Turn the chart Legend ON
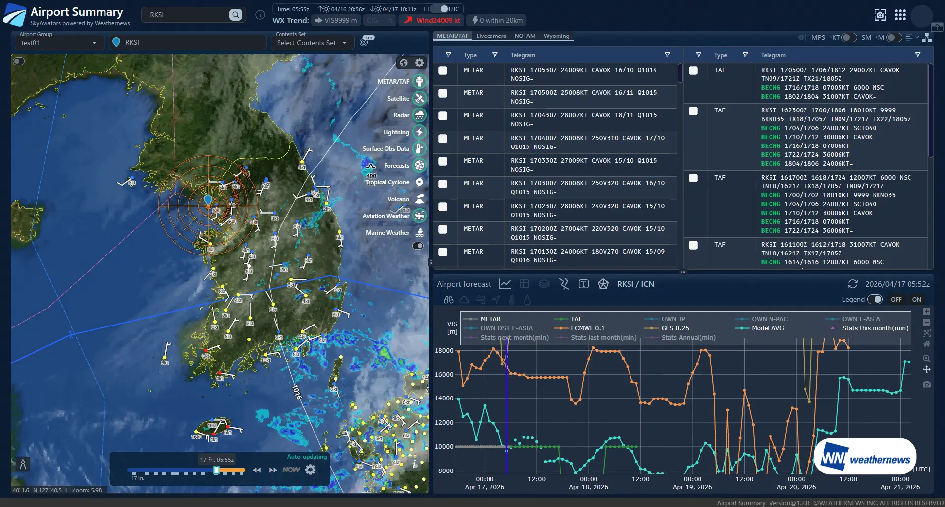945x507 pixels. pyautogui.click(x=916, y=299)
